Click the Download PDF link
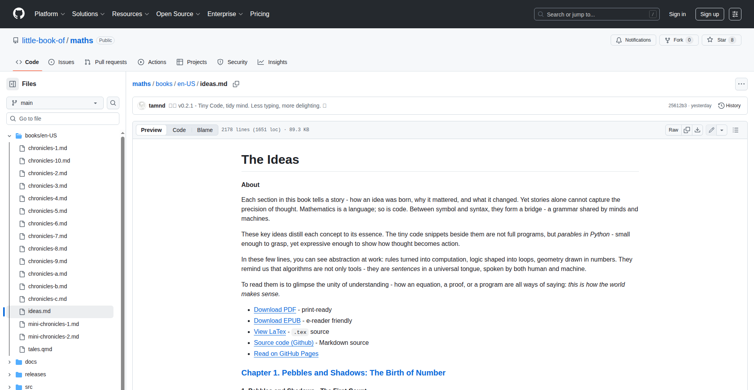This screenshot has height=390, width=754. [275, 310]
